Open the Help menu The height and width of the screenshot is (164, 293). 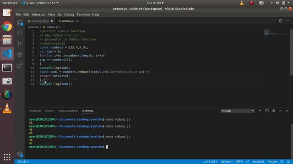pos(96,15)
